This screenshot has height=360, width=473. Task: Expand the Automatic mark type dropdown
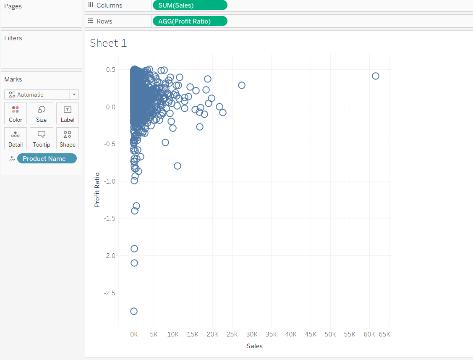tap(74, 95)
